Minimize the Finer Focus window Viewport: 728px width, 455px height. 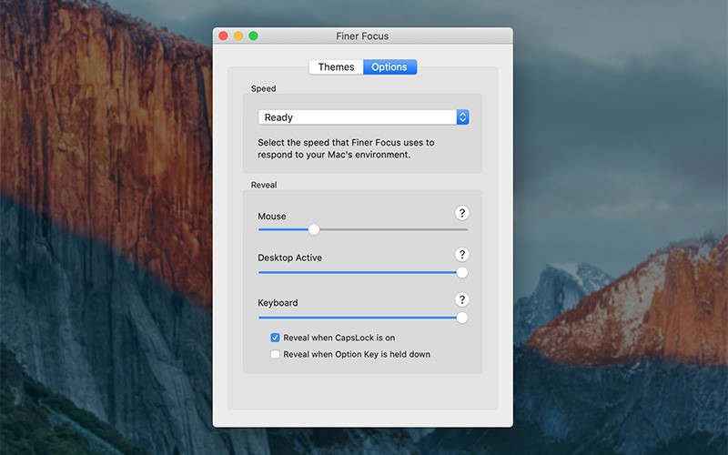238,35
